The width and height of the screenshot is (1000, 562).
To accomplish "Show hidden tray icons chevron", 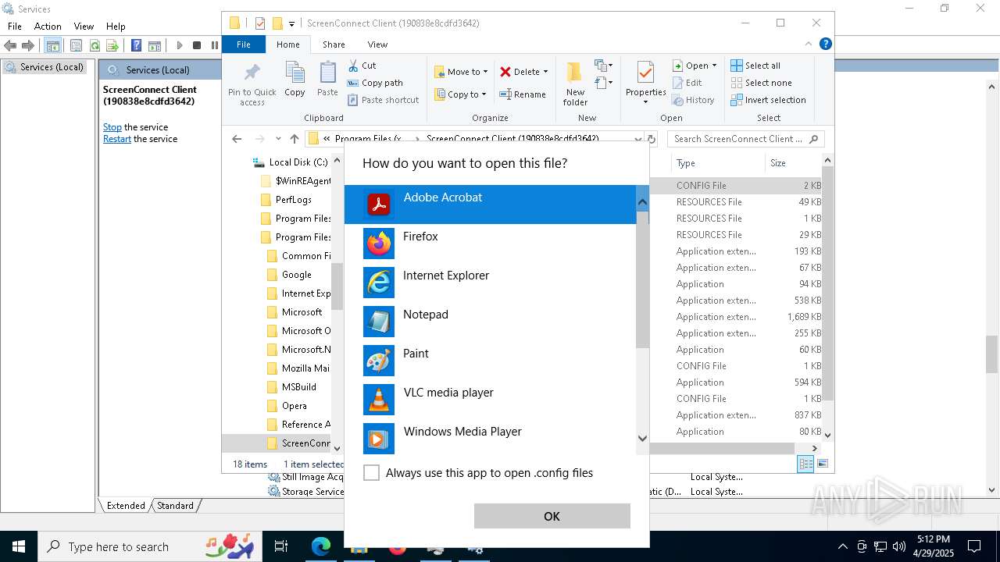I will point(842,546).
